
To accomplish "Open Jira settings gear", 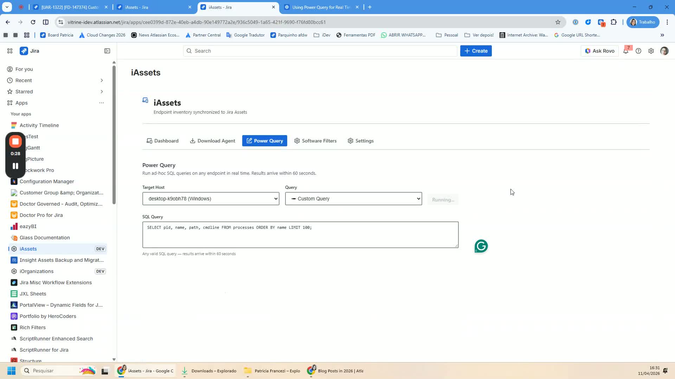I will (x=651, y=51).
